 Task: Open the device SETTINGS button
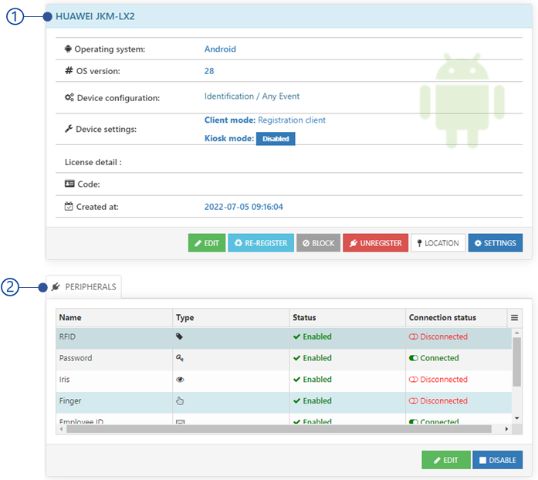click(x=495, y=243)
